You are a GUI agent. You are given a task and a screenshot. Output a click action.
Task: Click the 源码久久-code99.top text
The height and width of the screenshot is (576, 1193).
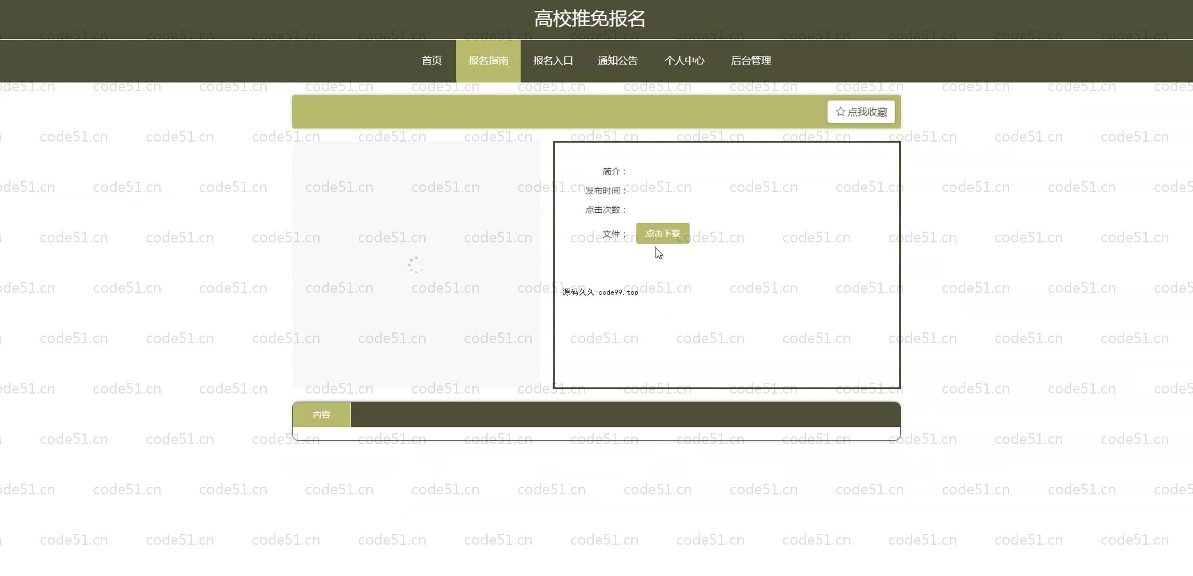click(x=600, y=292)
